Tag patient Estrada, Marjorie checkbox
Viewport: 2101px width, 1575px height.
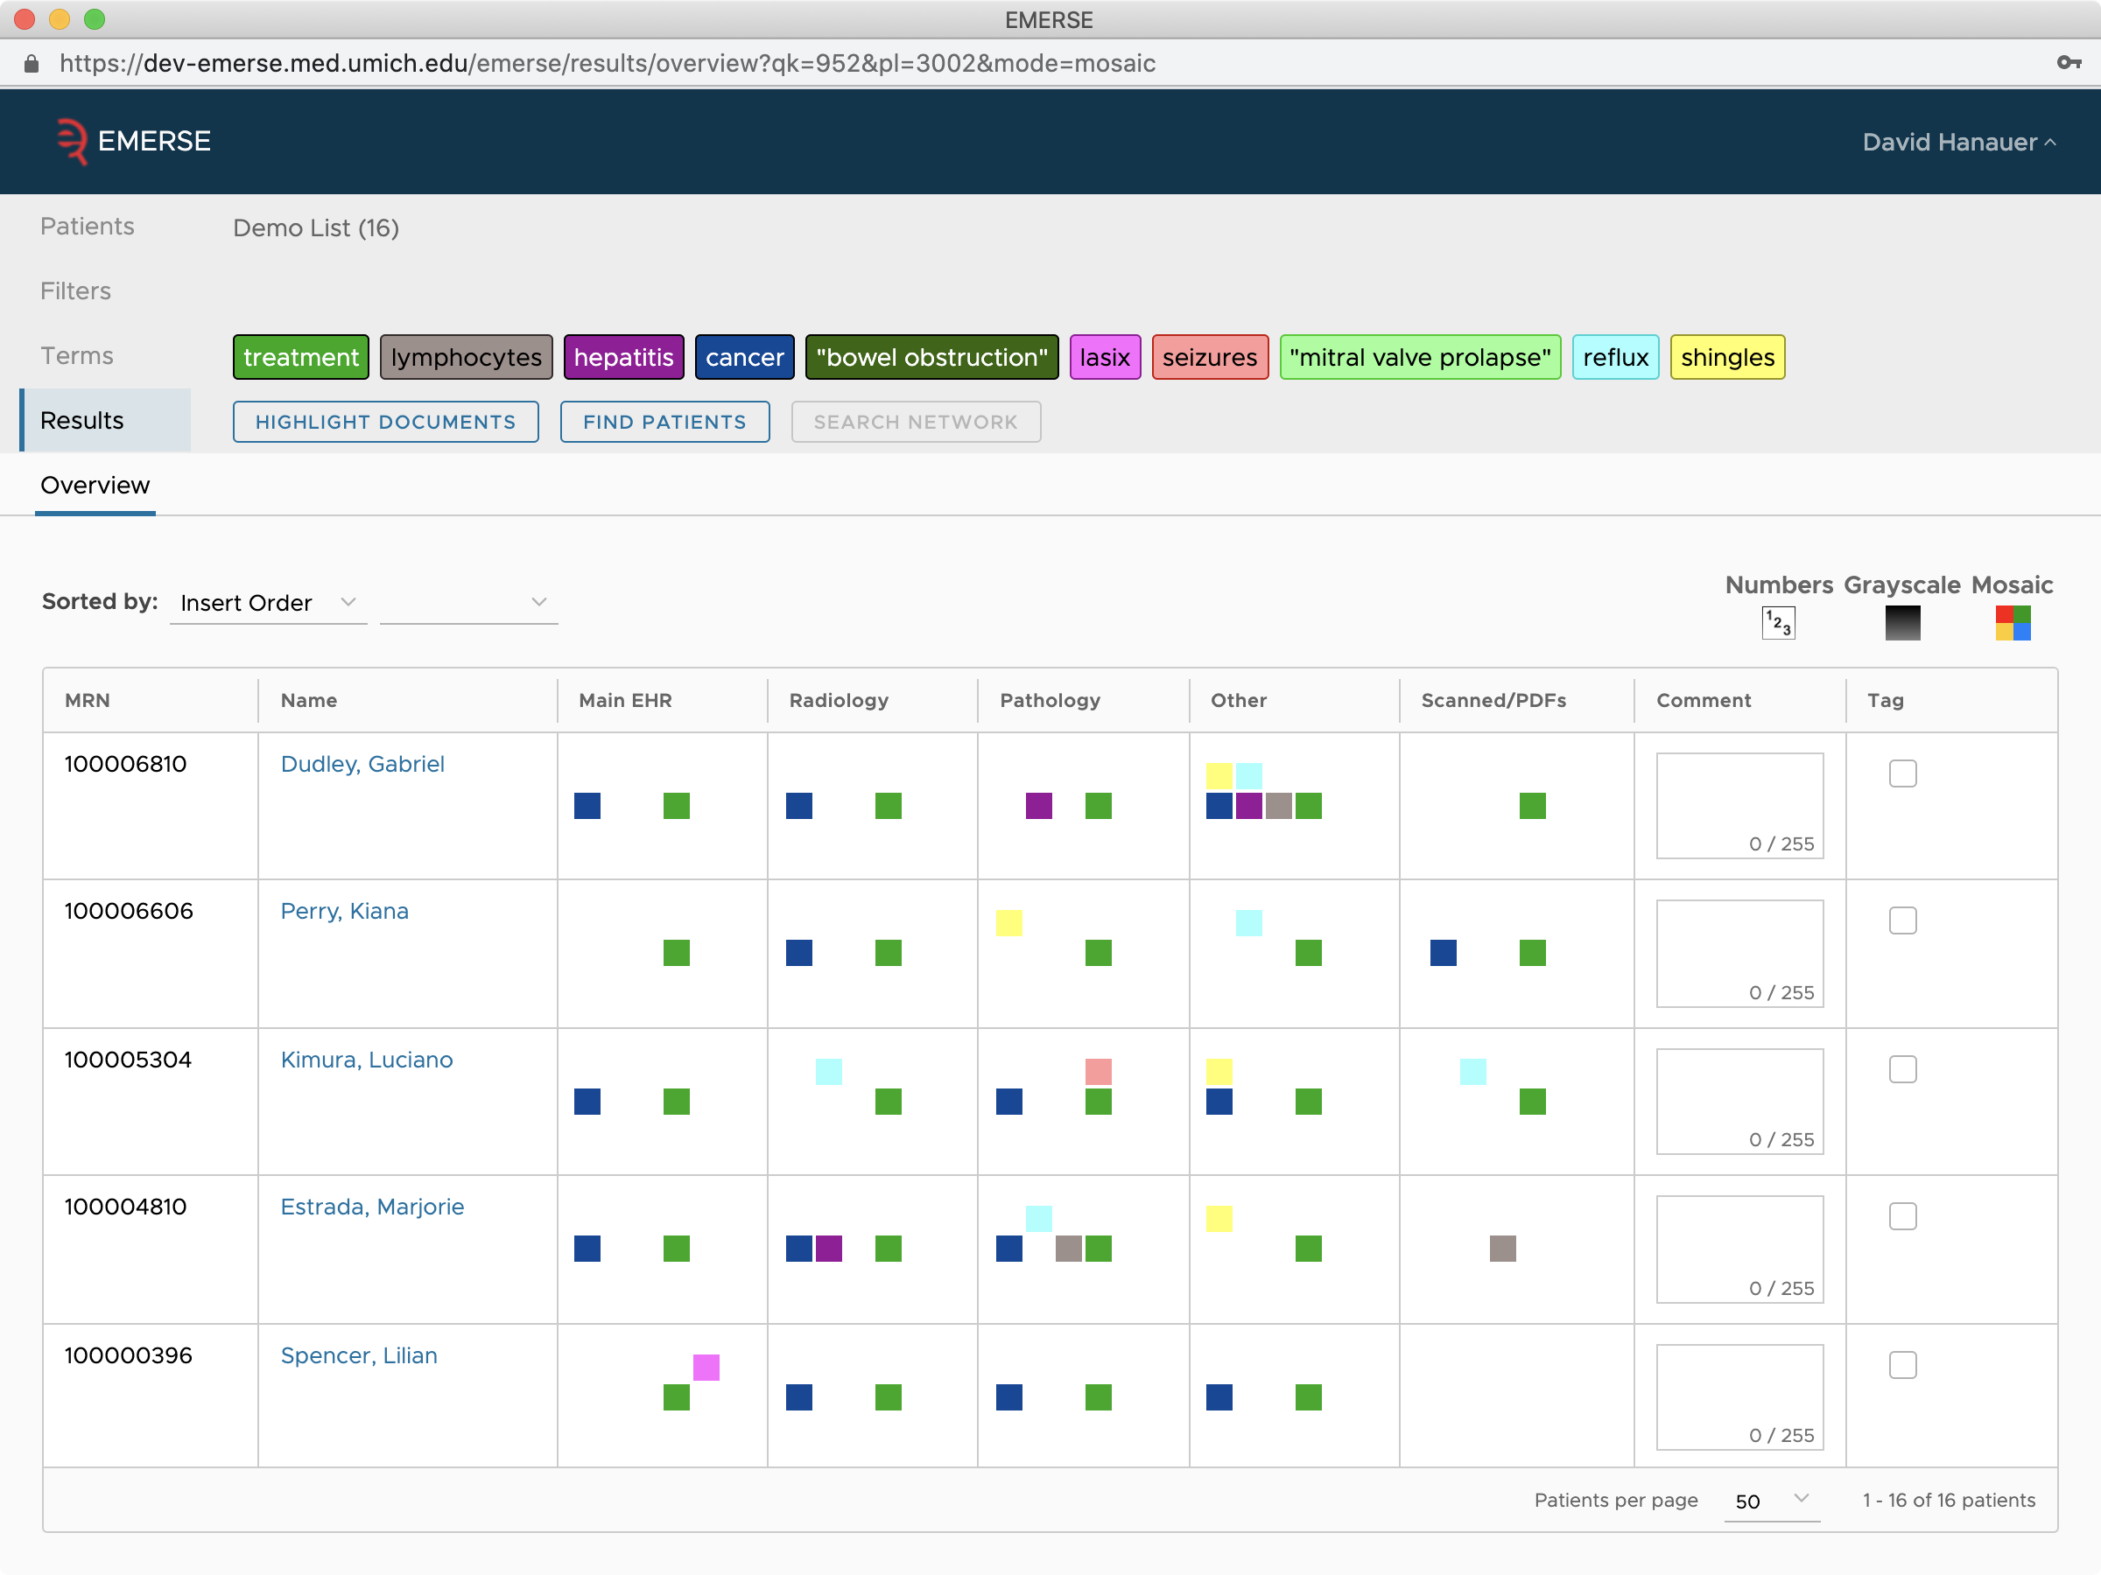pos(1902,1216)
